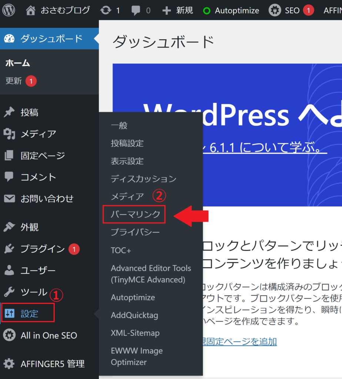The width and height of the screenshot is (342, 379).
Task: Open 更新 under Dashboard
Action: (14, 81)
